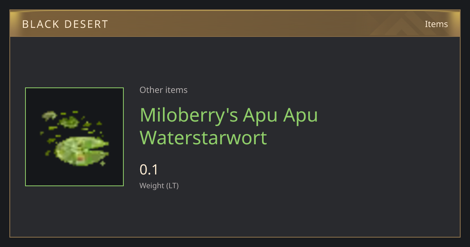Open the Items section label in the header
Viewport: 470px width, 247px height.
[436, 24]
